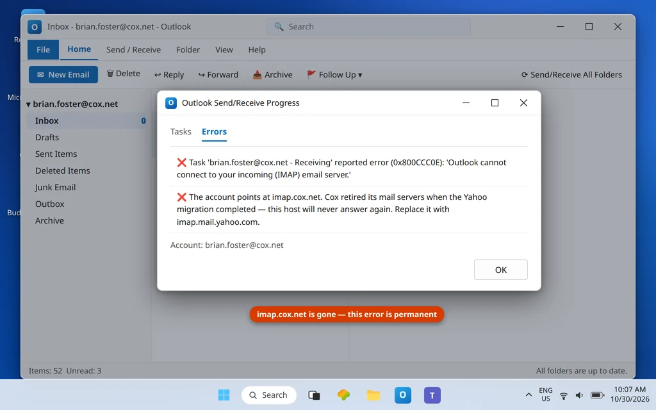The width and height of the screenshot is (656, 410).
Task: Click the Outlook app icon in main title bar
Action: (35, 27)
